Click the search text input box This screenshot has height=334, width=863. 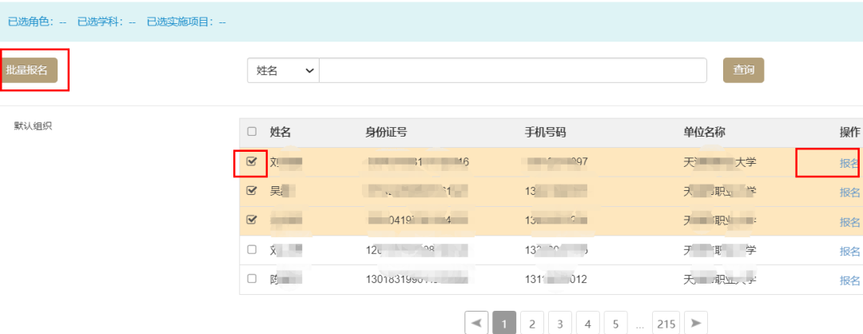(513, 70)
